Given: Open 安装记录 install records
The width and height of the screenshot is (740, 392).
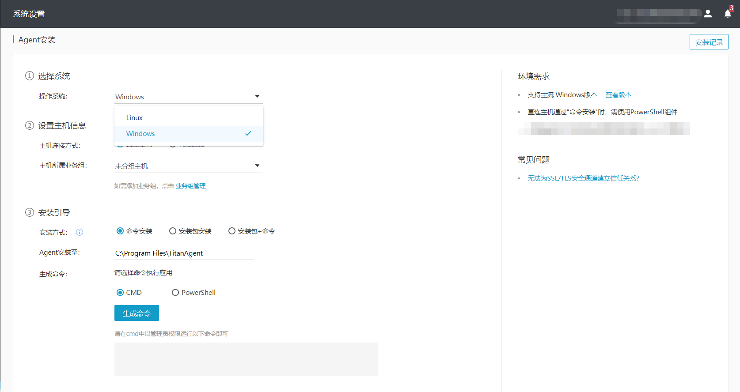Looking at the screenshot, I should (x=709, y=42).
